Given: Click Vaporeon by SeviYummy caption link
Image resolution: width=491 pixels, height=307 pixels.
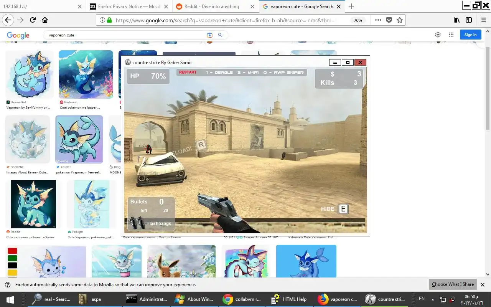Looking at the screenshot, I should (x=28, y=107).
